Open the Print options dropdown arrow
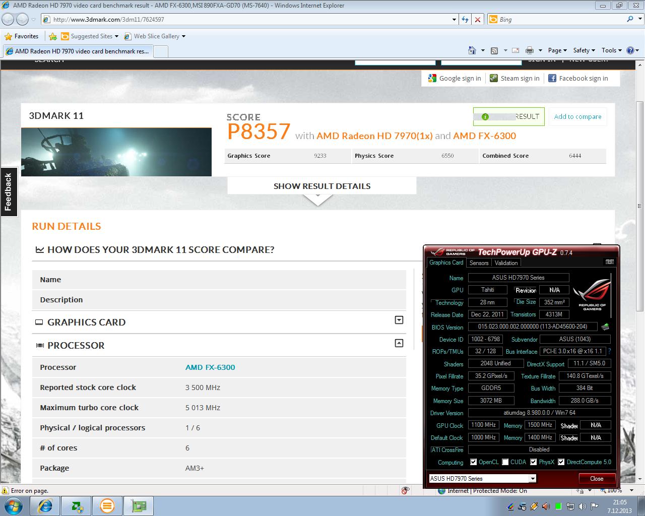Image resolution: width=645 pixels, height=516 pixels. coord(540,50)
